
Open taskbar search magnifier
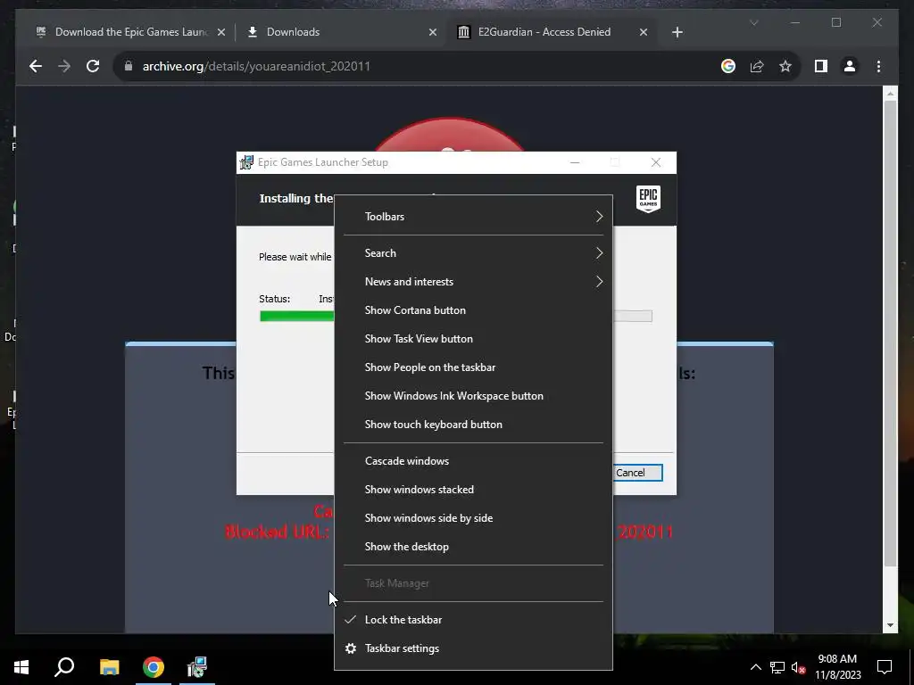click(64, 667)
